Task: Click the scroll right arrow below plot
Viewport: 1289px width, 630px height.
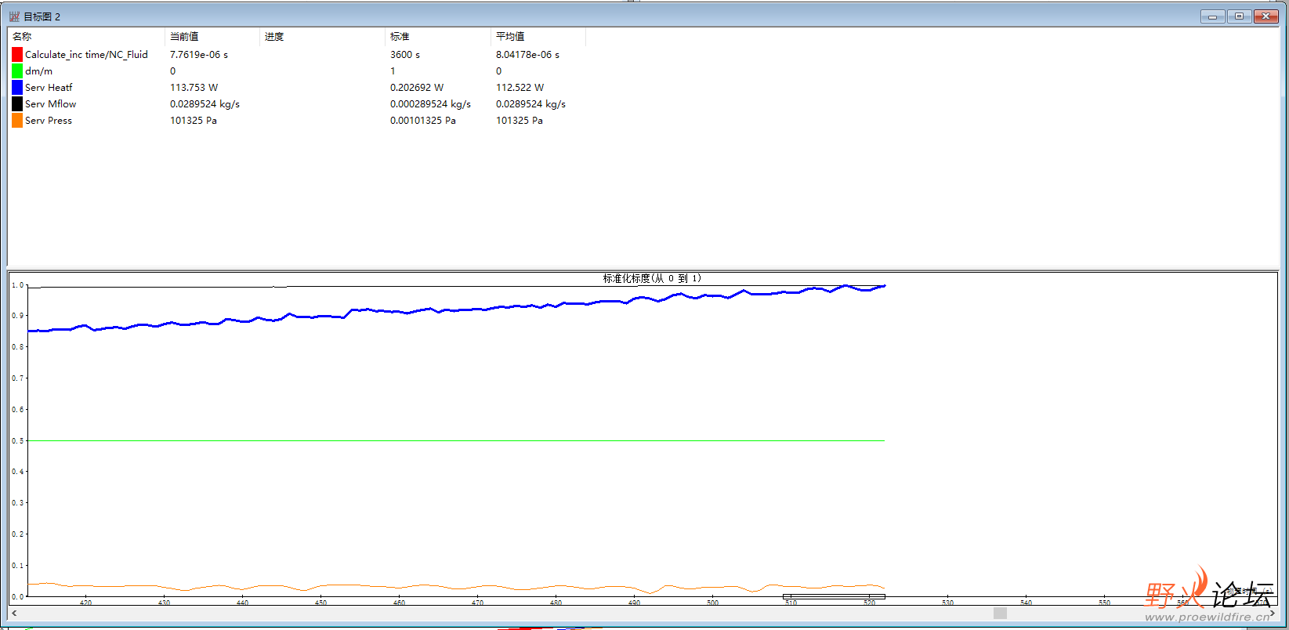Action: pyautogui.click(x=1272, y=613)
